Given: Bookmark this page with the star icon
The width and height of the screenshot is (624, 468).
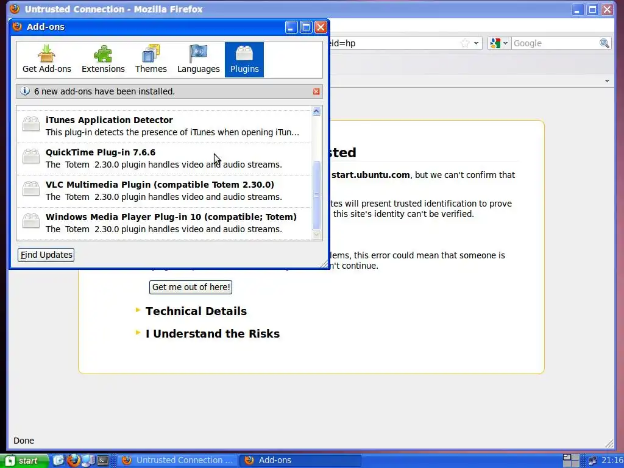Looking at the screenshot, I should point(465,43).
